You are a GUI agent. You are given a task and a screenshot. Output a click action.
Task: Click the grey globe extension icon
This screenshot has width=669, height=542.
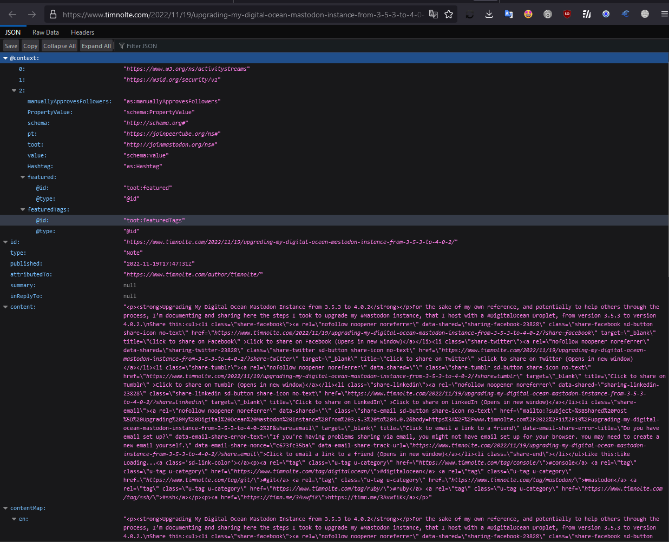(x=645, y=15)
